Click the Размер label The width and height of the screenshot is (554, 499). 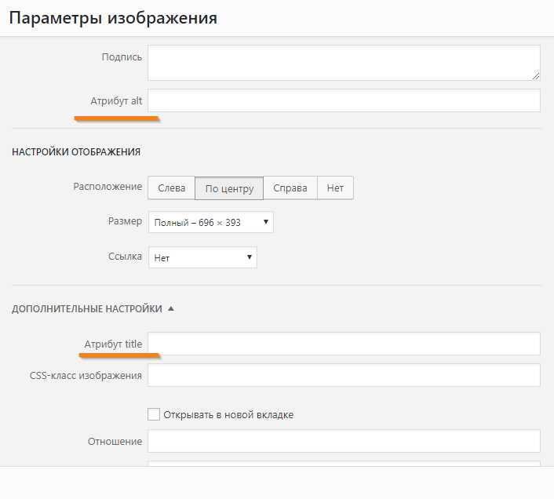(125, 221)
